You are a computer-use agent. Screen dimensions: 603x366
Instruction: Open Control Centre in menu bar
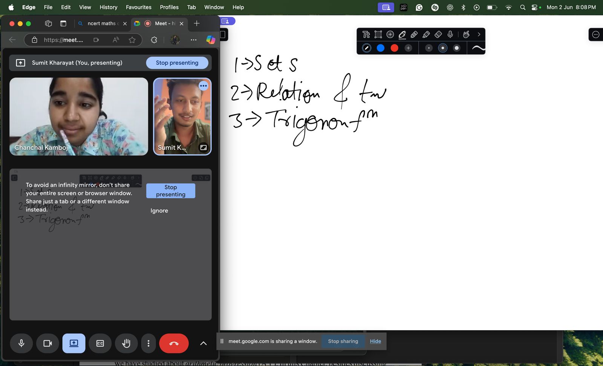(x=534, y=7)
